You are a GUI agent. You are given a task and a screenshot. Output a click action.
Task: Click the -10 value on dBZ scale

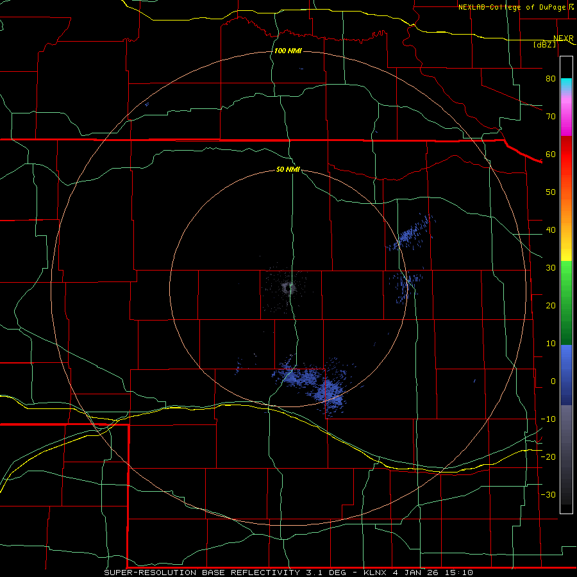548,419
